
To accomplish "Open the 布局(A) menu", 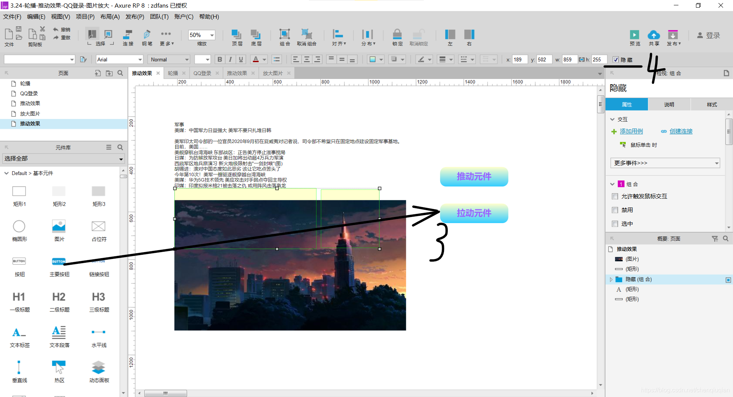I will coord(110,17).
